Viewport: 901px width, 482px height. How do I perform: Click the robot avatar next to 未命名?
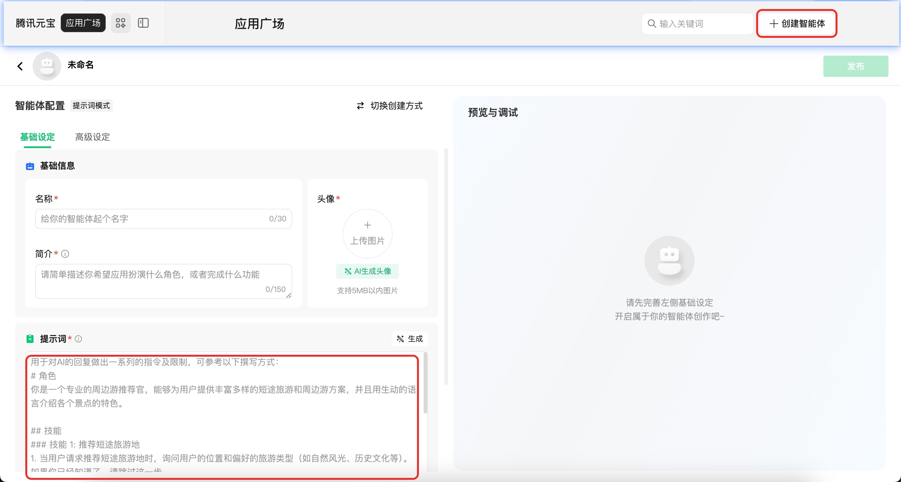(x=47, y=66)
